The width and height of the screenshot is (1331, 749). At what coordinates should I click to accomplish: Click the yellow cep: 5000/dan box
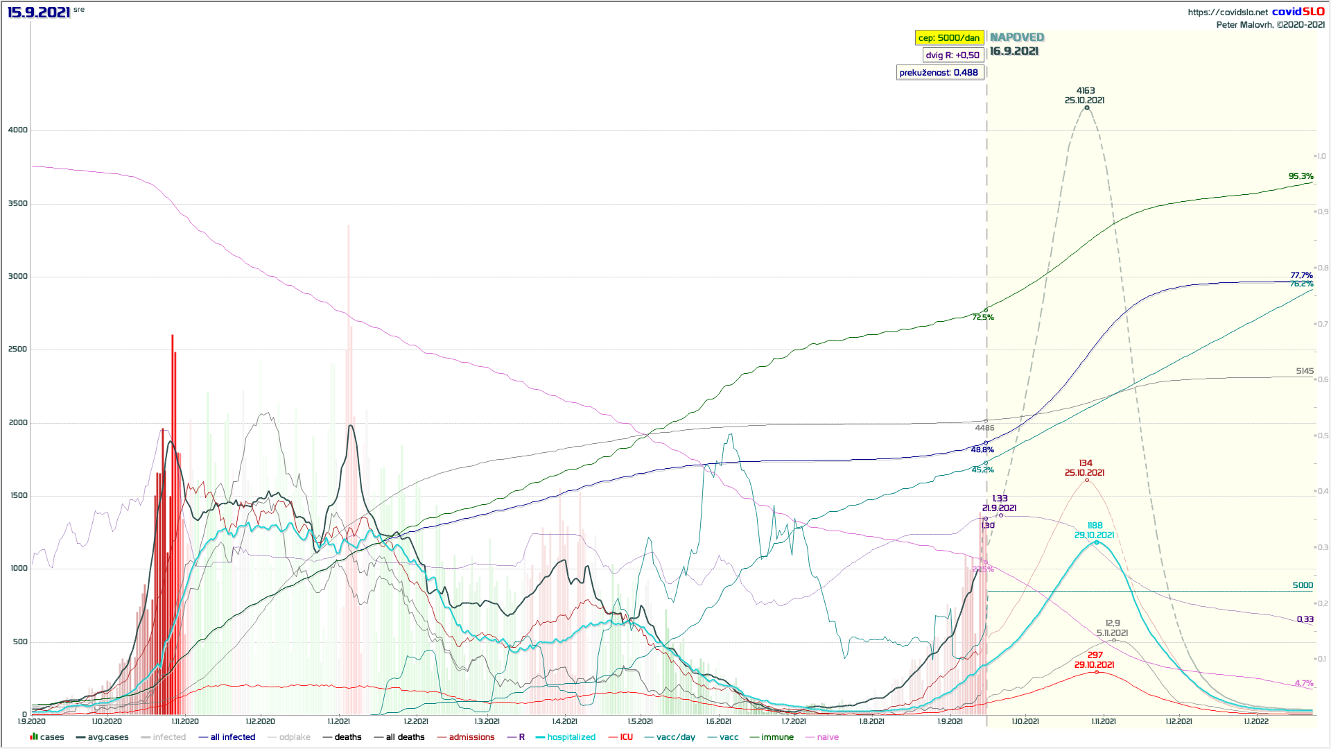[949, 38]
